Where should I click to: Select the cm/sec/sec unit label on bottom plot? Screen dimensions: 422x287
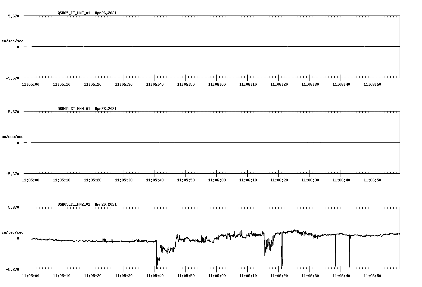(x=13, y=232)
